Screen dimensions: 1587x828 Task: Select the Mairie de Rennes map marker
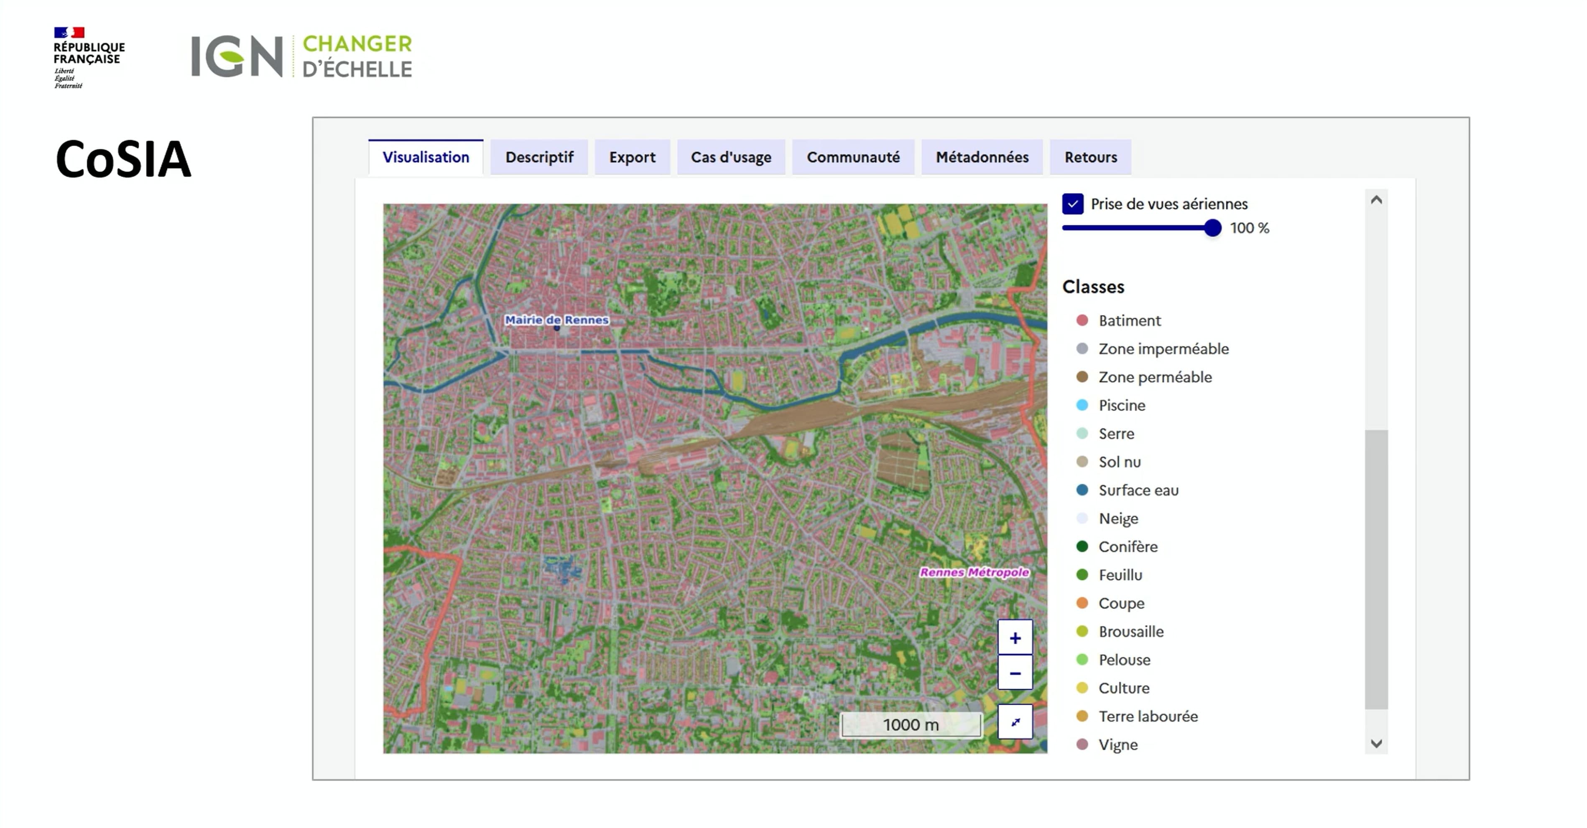click(556, 328)
